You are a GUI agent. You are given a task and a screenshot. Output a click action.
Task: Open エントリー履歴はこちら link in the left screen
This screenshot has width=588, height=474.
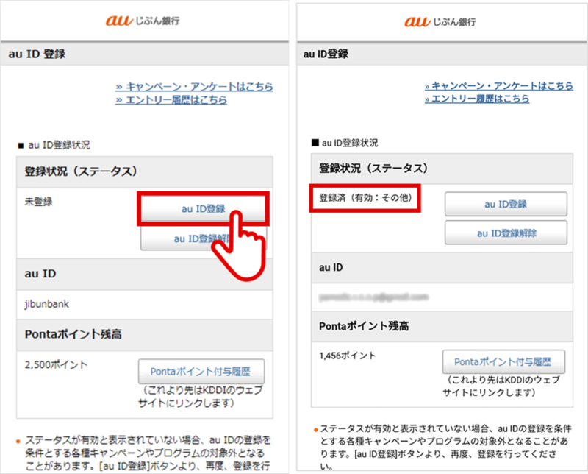pyautogui.click(x=171, y=100)
